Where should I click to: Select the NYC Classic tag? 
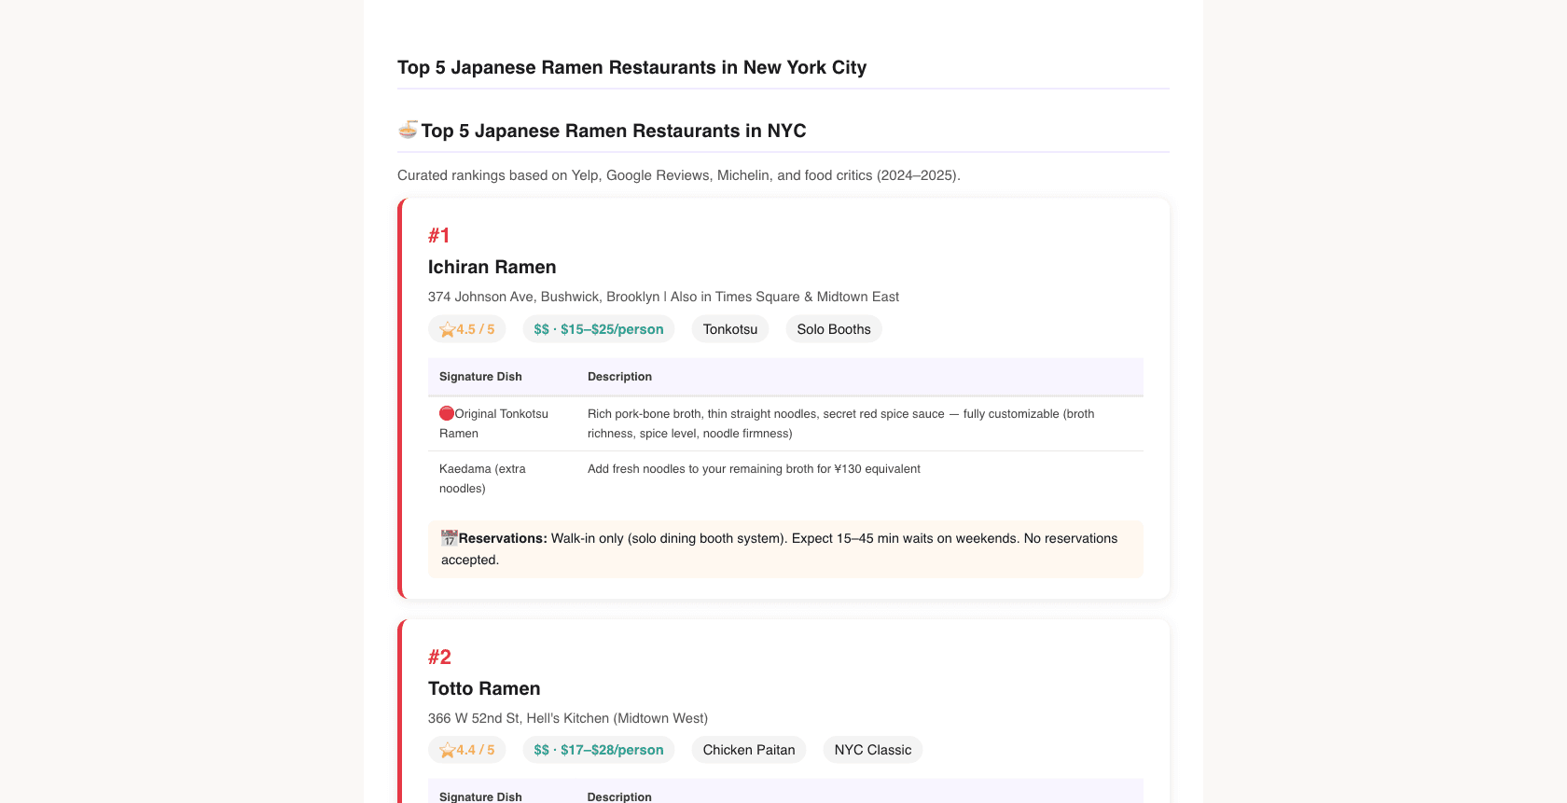(x=873, y=750)
